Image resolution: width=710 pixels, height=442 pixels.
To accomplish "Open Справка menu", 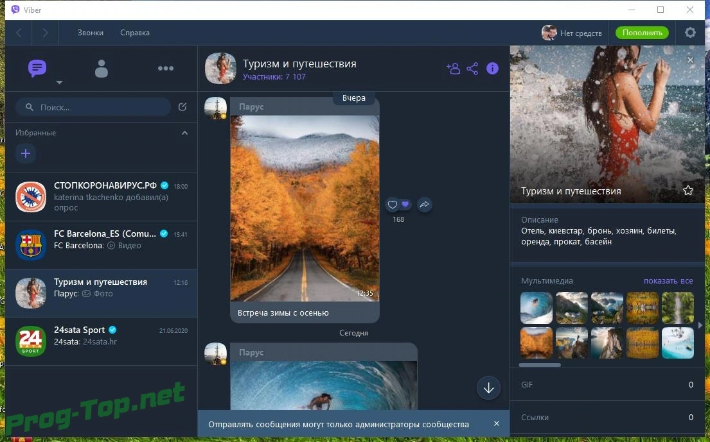I will (x=135, y=33).
